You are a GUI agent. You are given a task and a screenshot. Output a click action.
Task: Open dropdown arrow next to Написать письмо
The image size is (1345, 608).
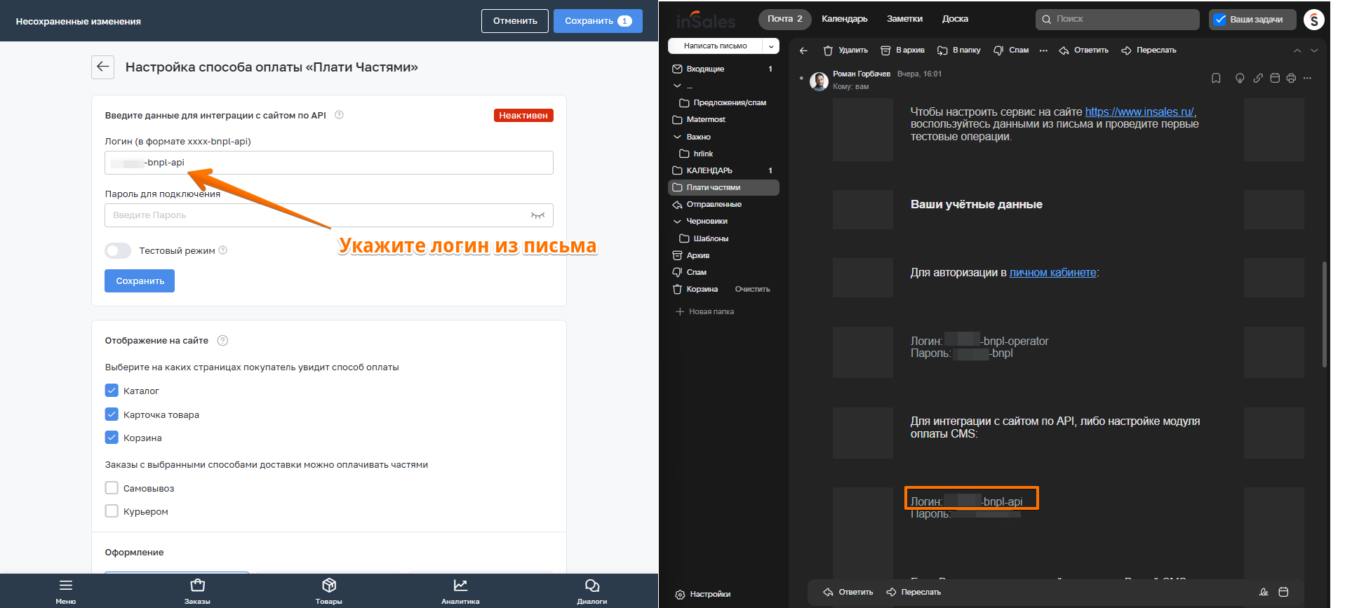pos(771,46)
